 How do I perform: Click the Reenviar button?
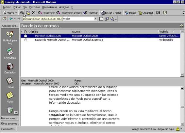tap(91, 13)
